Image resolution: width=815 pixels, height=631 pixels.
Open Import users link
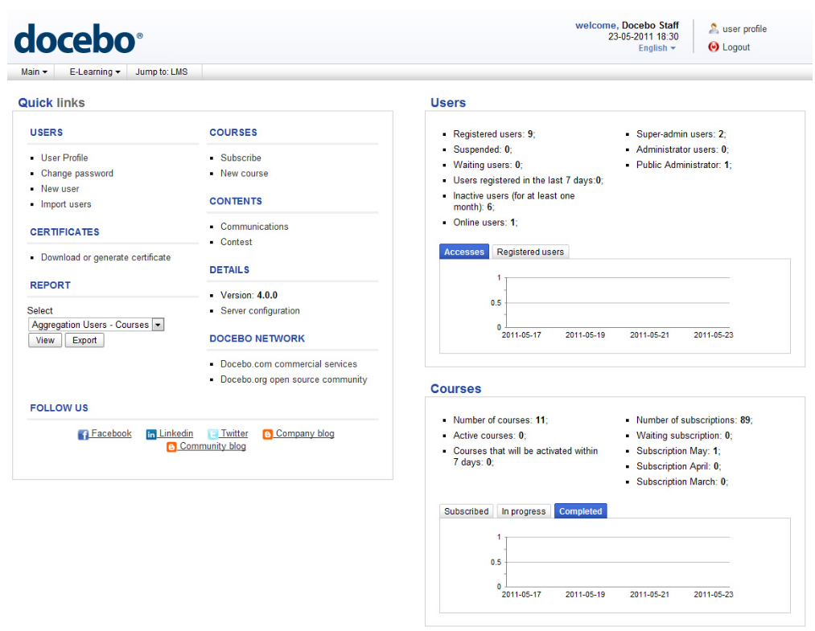[x=66, y=205]
